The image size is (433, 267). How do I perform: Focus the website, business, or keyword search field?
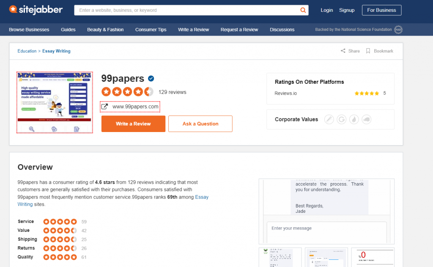[187, 10]
